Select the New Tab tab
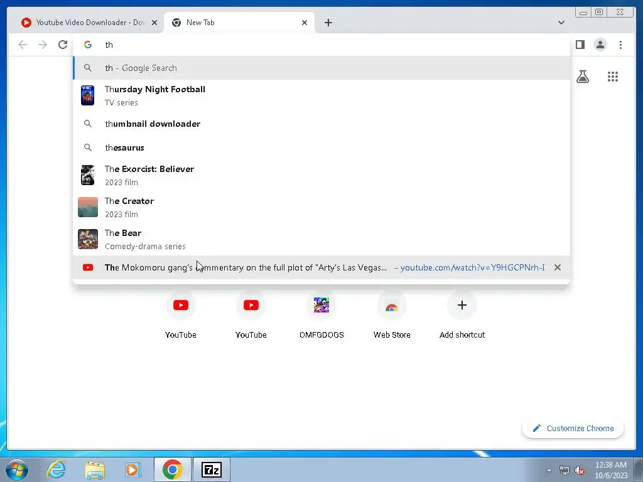The height and width of the screenshot is (482, 643). (x=239, y=23)
